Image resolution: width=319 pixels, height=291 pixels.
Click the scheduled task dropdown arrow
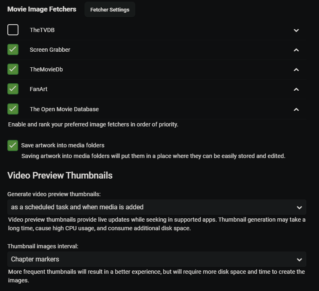pos(299,207)
